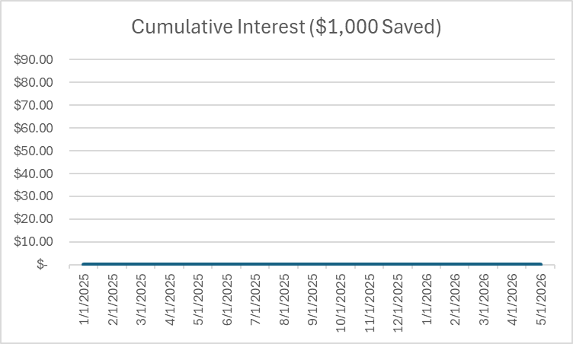Click the 9/1/2025 date label
The image size is (573, 344).
coord(312,299)
